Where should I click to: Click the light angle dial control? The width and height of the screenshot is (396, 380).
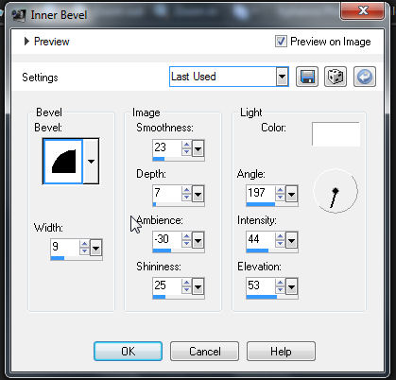click(336, 191)
